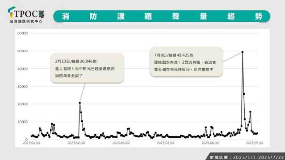This screenshot has width=285, height=160.
Task: Click the 2025/03/22 x-axis date label
Action: (121, 143)
